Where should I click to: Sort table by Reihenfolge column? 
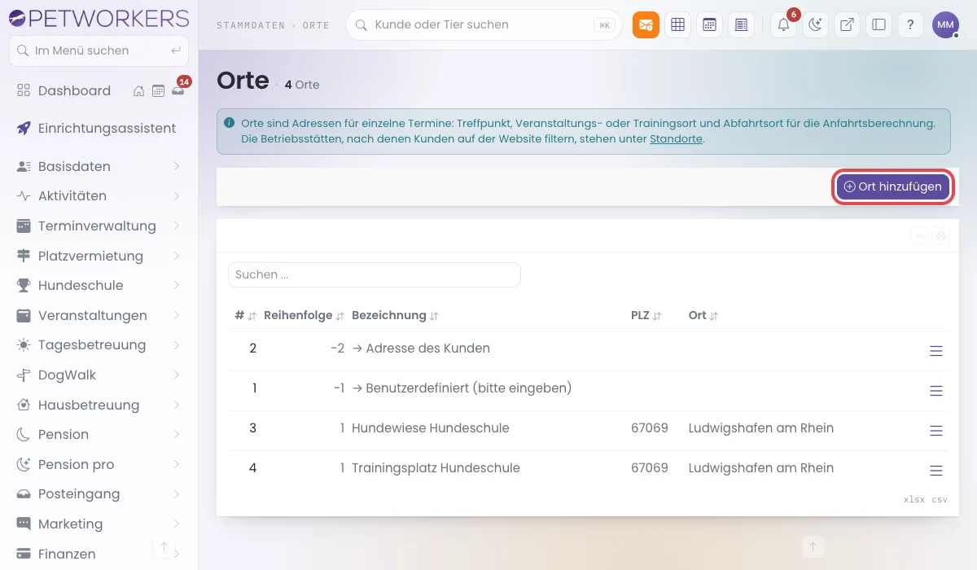[x=304, y=315]
